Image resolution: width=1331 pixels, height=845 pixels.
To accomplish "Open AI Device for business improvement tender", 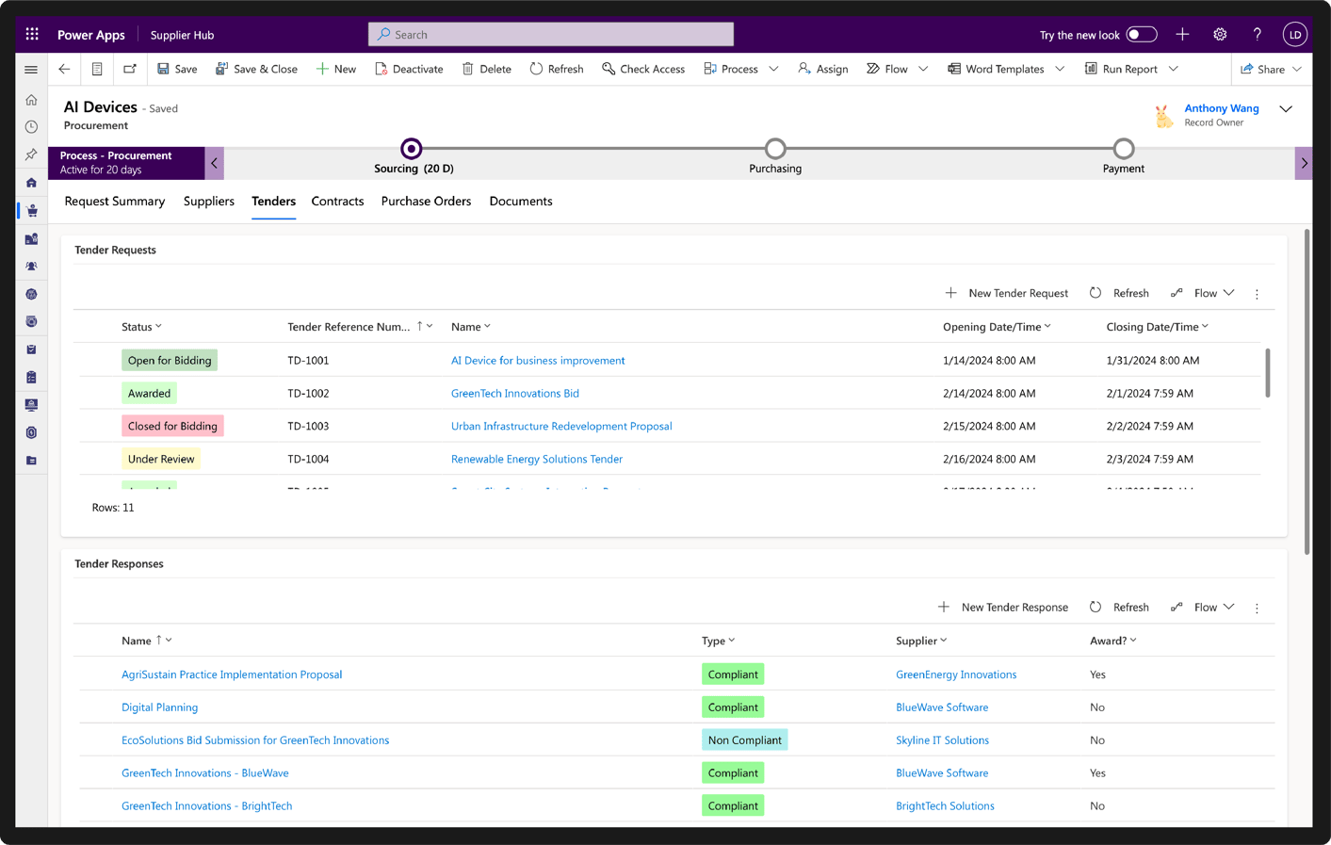I will click(x=538, y=360).
